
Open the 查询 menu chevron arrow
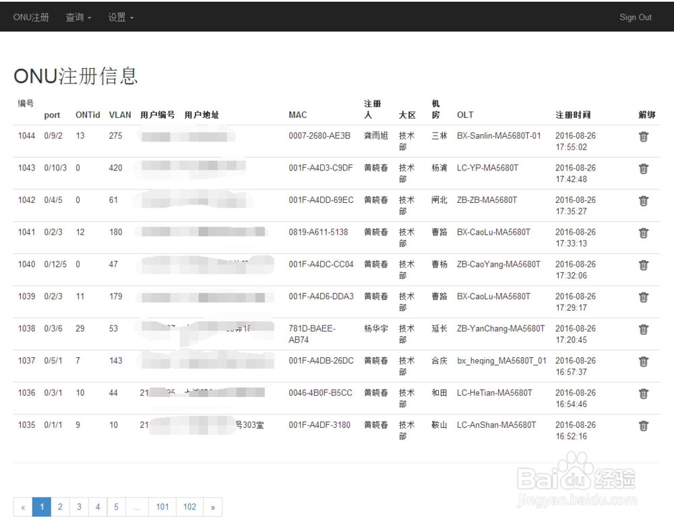pyautogui.click(x=90, y=18)
